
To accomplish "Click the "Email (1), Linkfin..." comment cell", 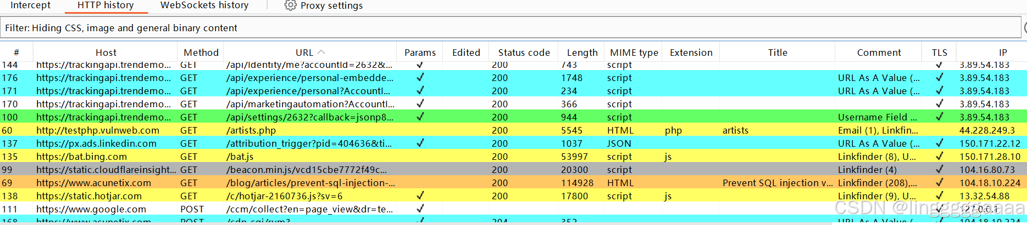I will [878, 130].
